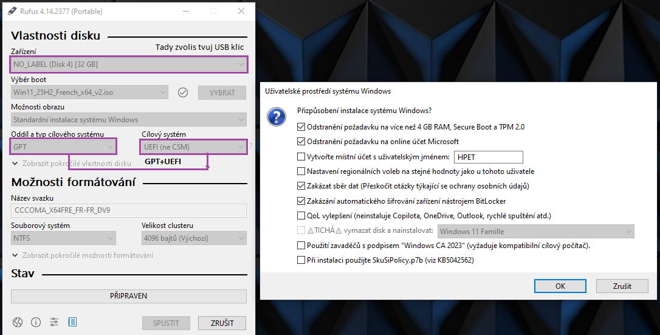660x335 pixels.
Task: Confirm the dialog with OK
Action: point(560,286)
